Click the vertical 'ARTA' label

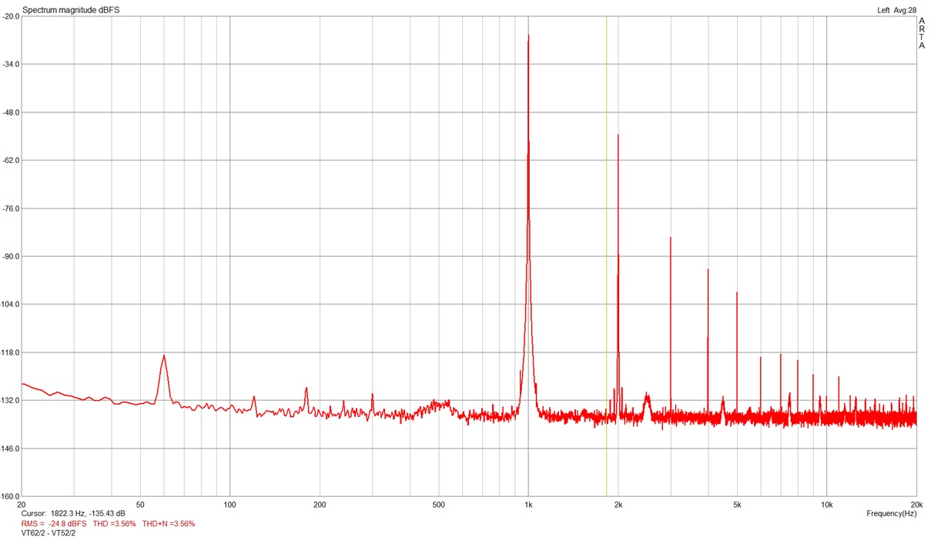coord(922,33)
